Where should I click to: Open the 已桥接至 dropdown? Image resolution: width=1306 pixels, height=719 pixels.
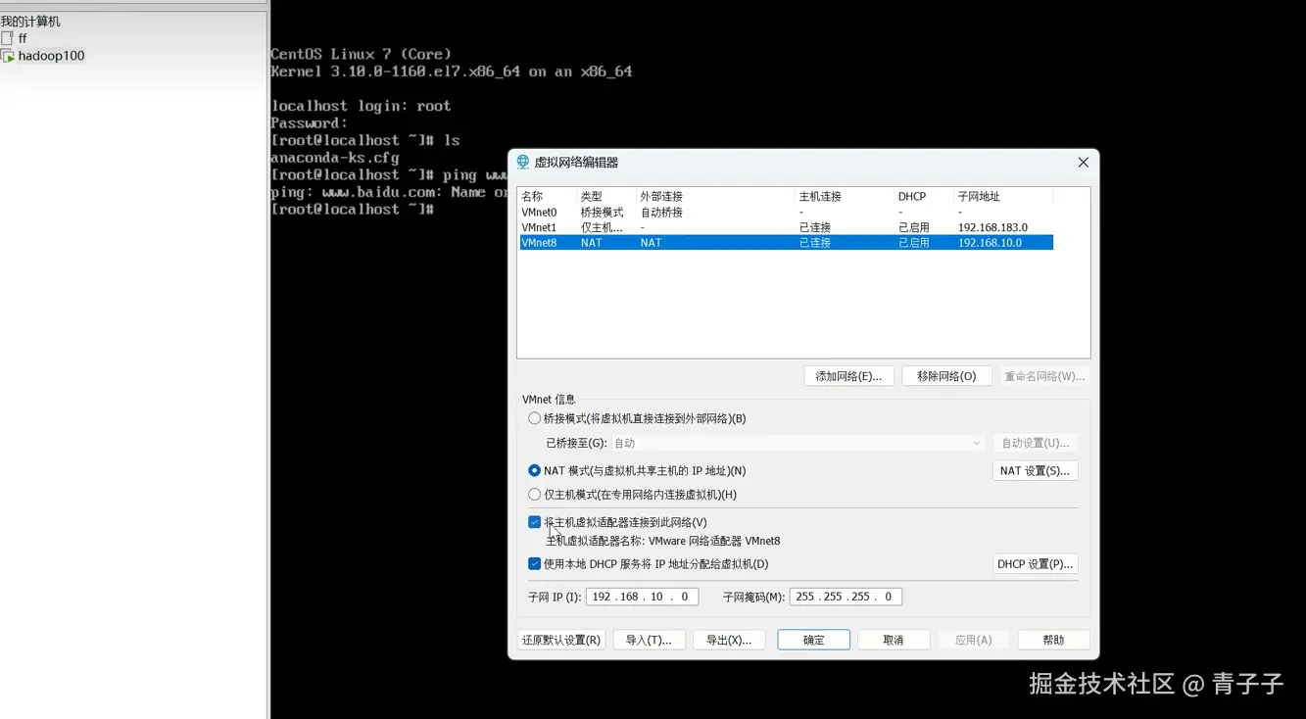[x=798, y=443]
